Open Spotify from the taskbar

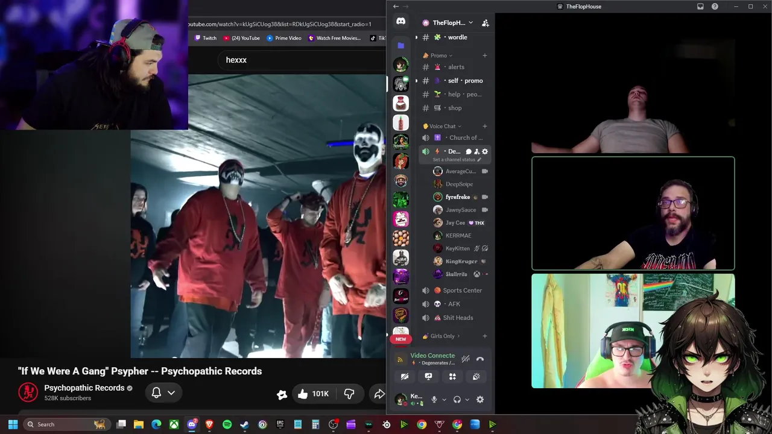point(227,424)
